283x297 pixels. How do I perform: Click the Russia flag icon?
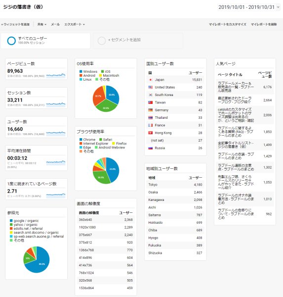151,148
